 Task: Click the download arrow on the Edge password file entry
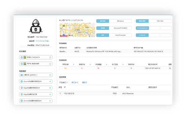pos(50,88)
